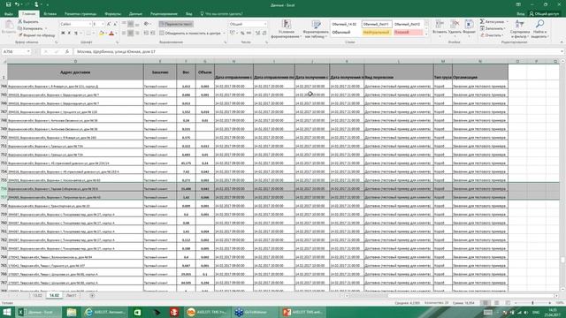566x318 pixels.
Task: Click Общий доступ share button
Action: click(544, 14)
